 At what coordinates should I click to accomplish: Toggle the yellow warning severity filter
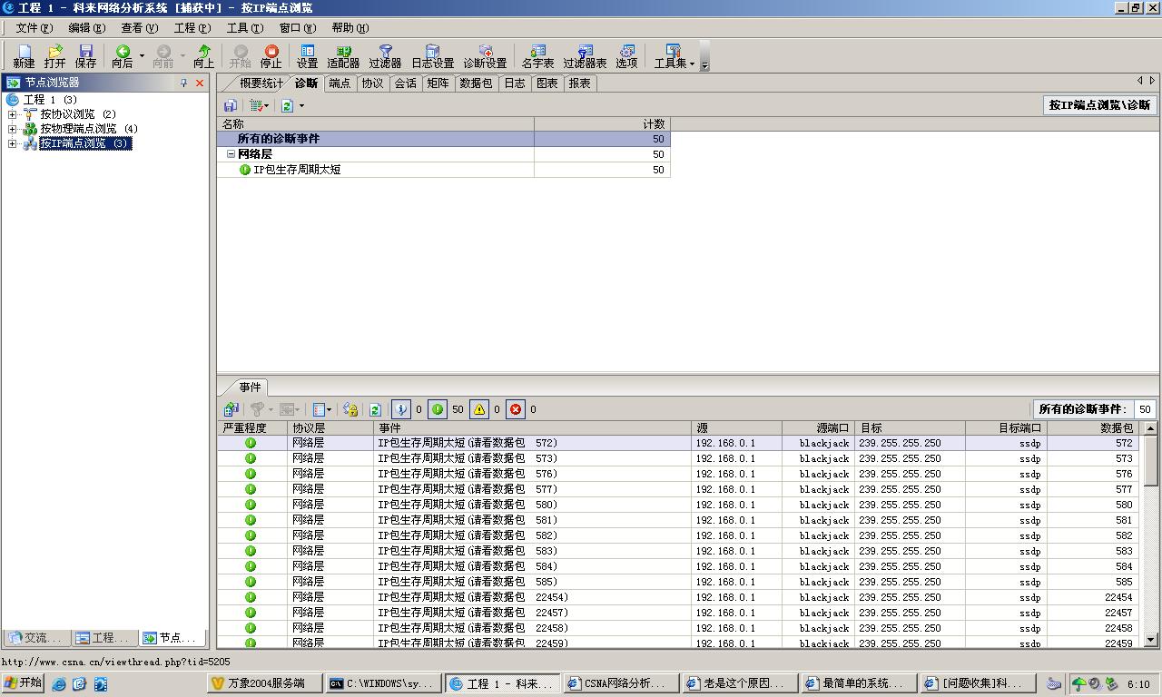(479, 409)
